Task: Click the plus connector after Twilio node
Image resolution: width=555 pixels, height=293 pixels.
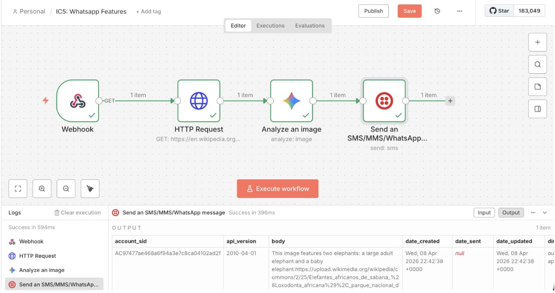Action: (x=450, y=101)
